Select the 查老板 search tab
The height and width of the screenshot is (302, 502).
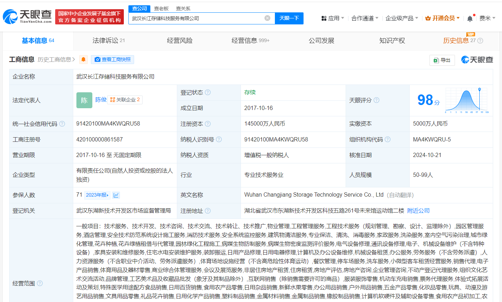coord(161,8)
